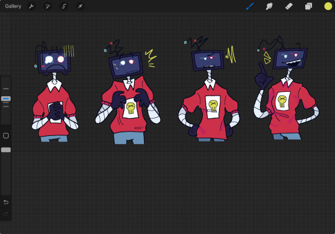Tap the square modify button in sidebar

6,136
